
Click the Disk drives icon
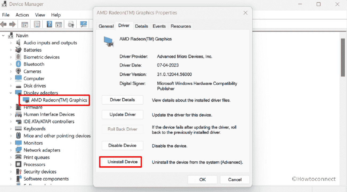(18, 86)
